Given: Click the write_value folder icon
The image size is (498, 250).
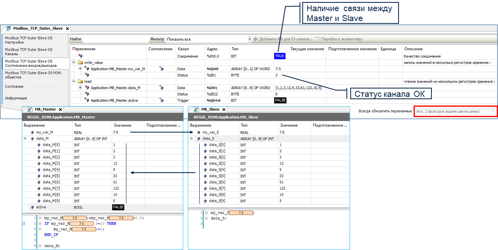Looking at the screenshot, I should click(80, 62).
